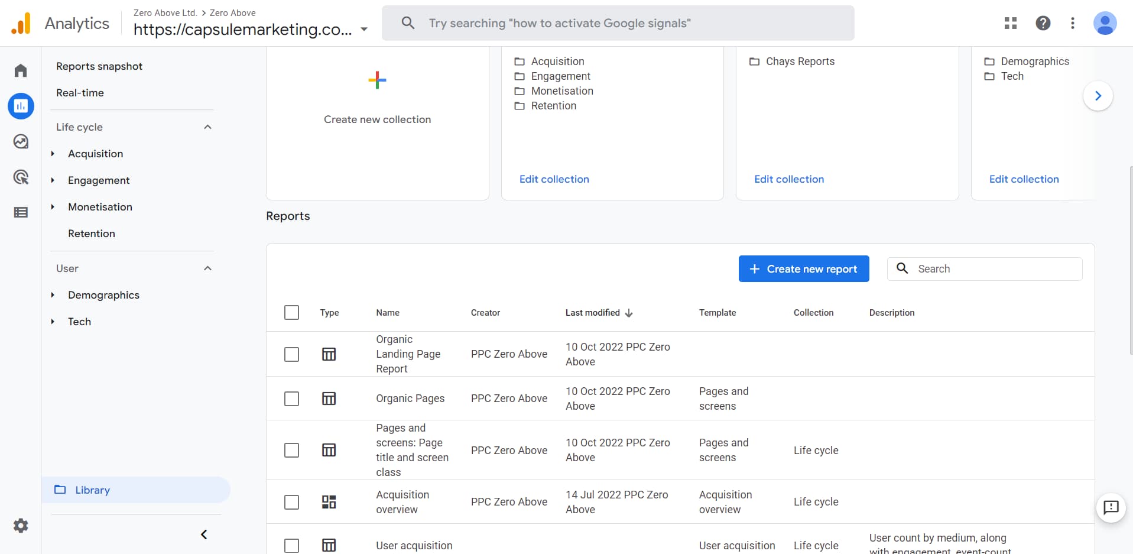Screen dimensions: 1133x554
Task: Click the table icon for Organic Pages row
Action: [x=329, y=399]
